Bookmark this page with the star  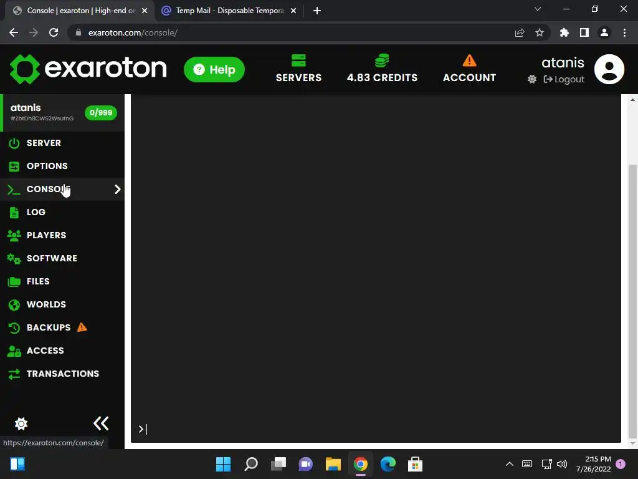540,32
